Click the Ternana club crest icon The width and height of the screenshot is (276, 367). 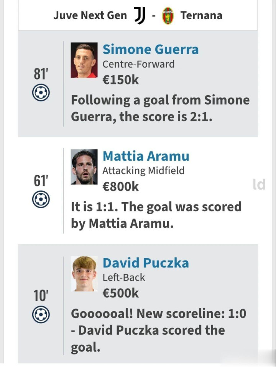(168, 16)
